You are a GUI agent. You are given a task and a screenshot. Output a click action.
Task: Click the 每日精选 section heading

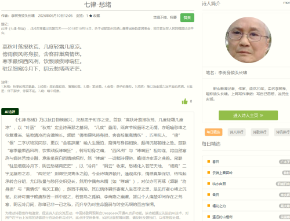(x=211, y=144)
